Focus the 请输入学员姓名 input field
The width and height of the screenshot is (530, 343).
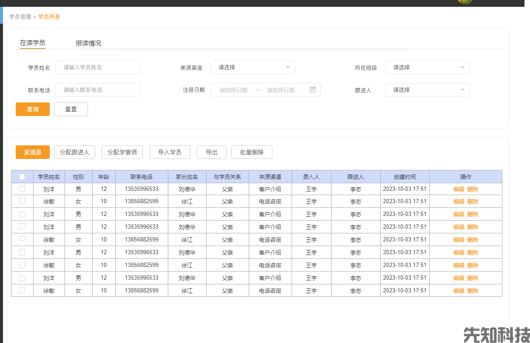coord(98,67)
